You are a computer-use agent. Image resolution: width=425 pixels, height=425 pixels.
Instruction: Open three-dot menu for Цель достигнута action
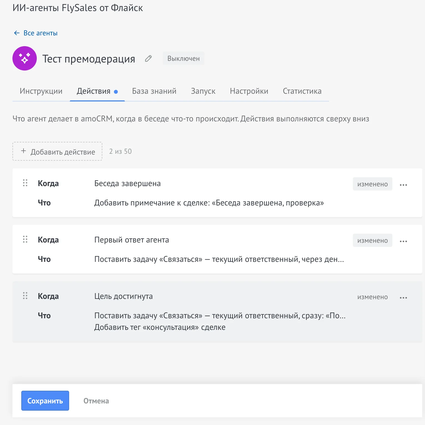point(403,298)
